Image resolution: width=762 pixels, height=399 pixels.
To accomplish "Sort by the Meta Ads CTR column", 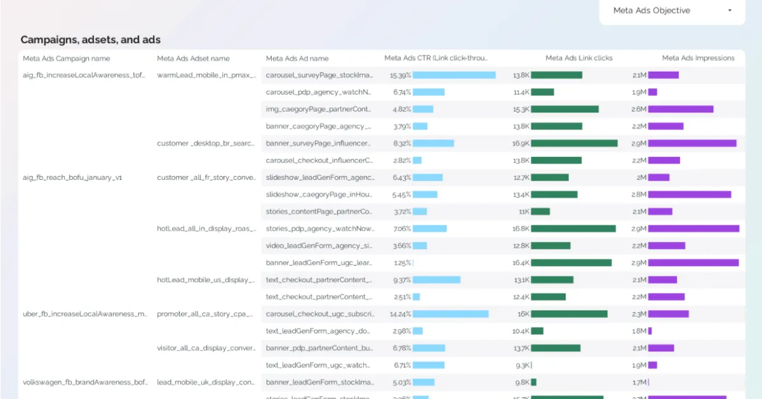I will (436, 58).
